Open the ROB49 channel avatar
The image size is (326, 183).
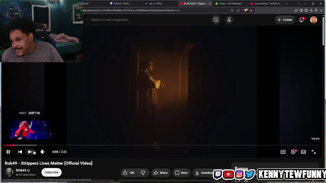coord(9,172)
